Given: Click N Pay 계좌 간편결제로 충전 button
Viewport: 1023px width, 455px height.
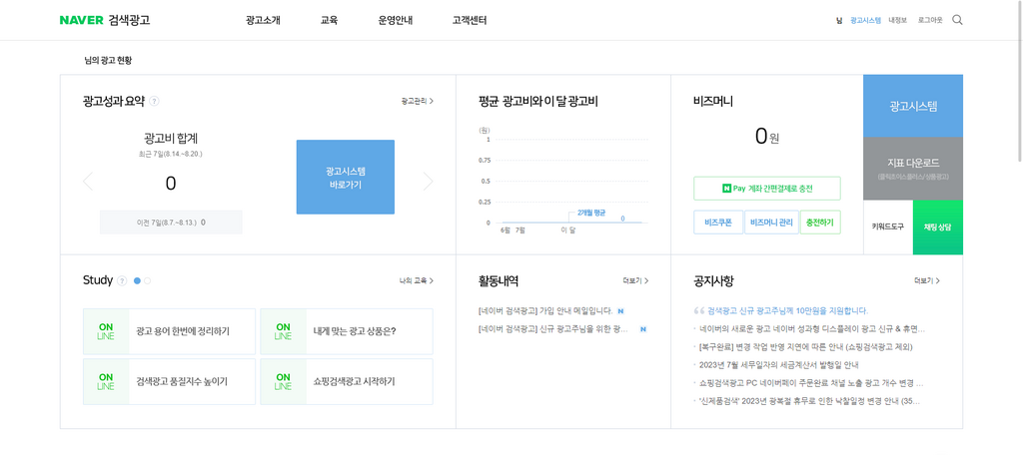Looking at the screenshot, I should [767, 189].
